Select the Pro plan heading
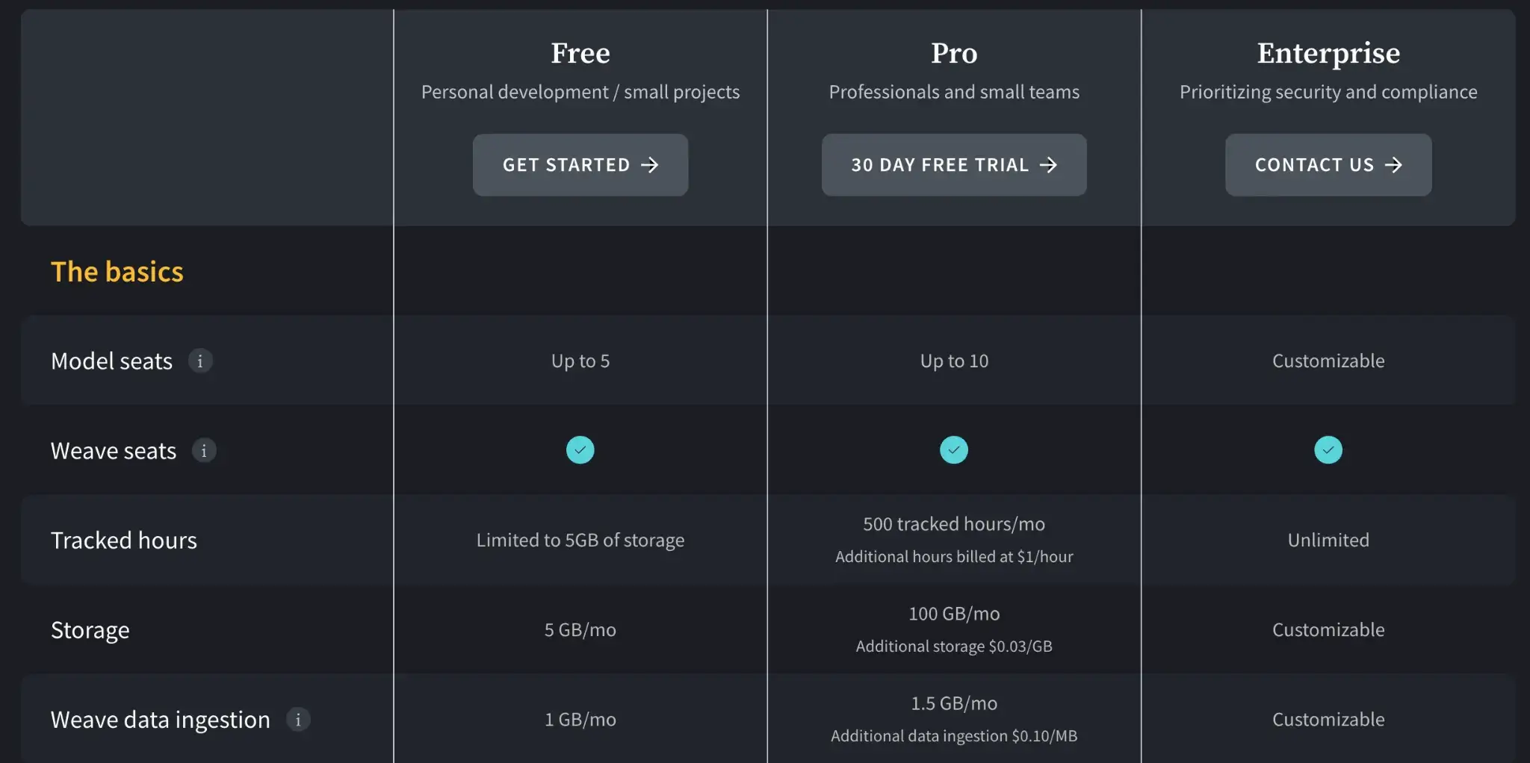Viewport: 1530px width, 763px height. pyautogui.click(x=954, y=53)
